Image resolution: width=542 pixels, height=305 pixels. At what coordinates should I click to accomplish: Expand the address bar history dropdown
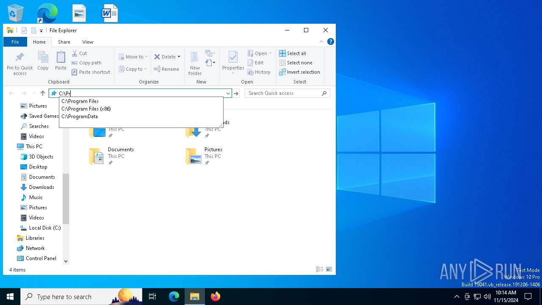pos(228,93)
